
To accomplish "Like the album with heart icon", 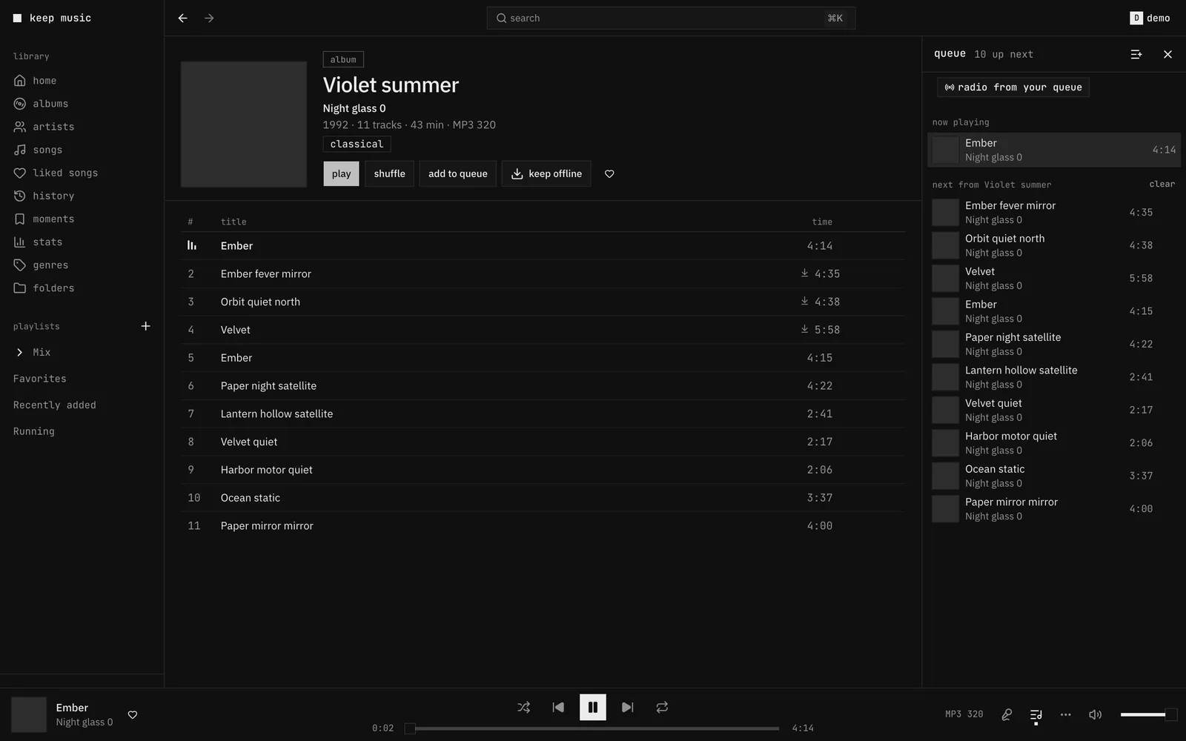I will point(609,173).
